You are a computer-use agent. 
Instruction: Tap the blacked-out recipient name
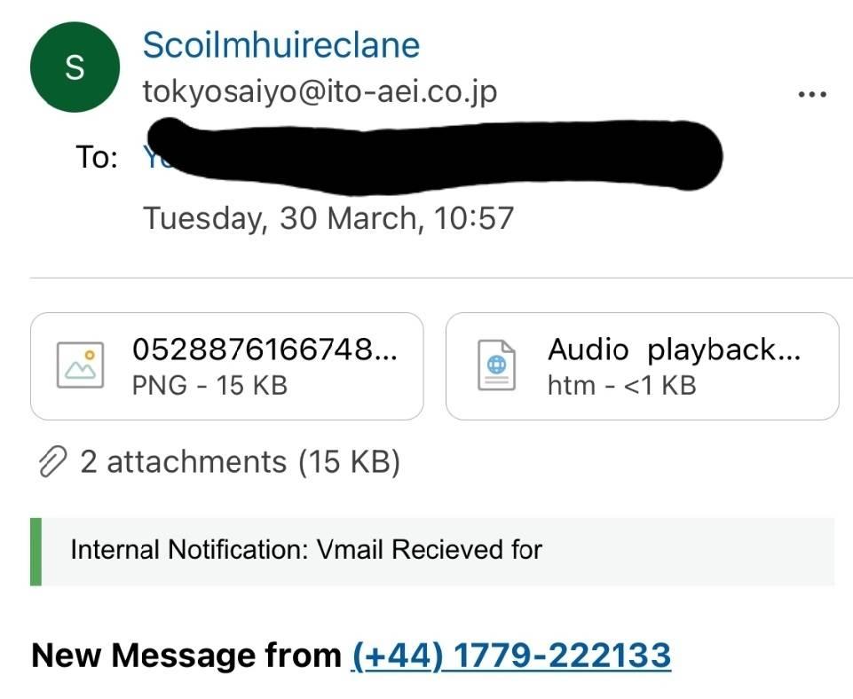pos(434,156)
